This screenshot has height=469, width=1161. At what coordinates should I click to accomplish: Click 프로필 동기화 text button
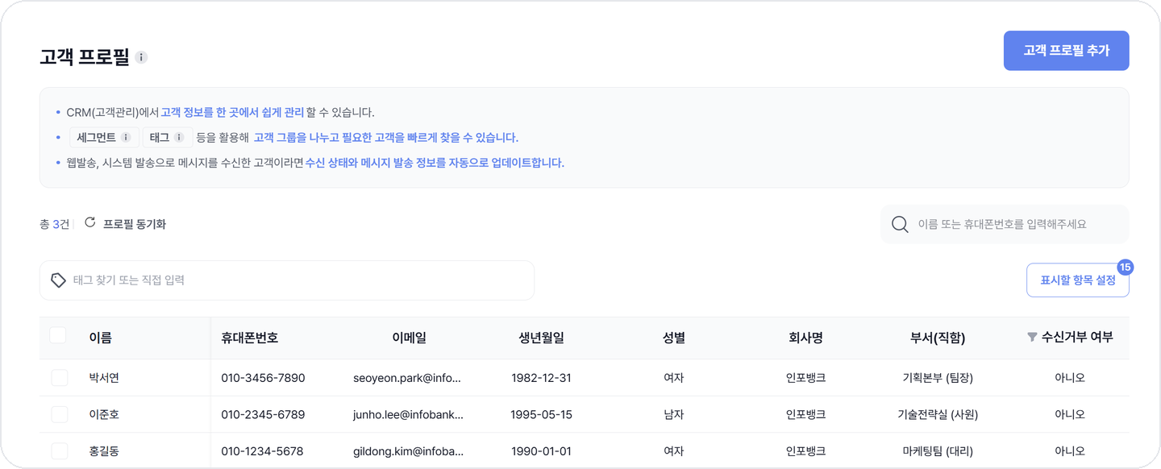tap(135, 224)
